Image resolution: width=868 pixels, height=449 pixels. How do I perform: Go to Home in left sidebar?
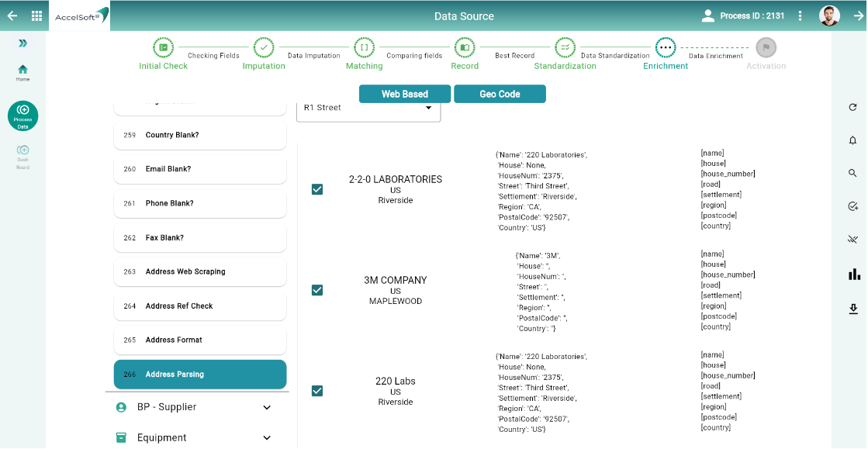coord(22,73)
